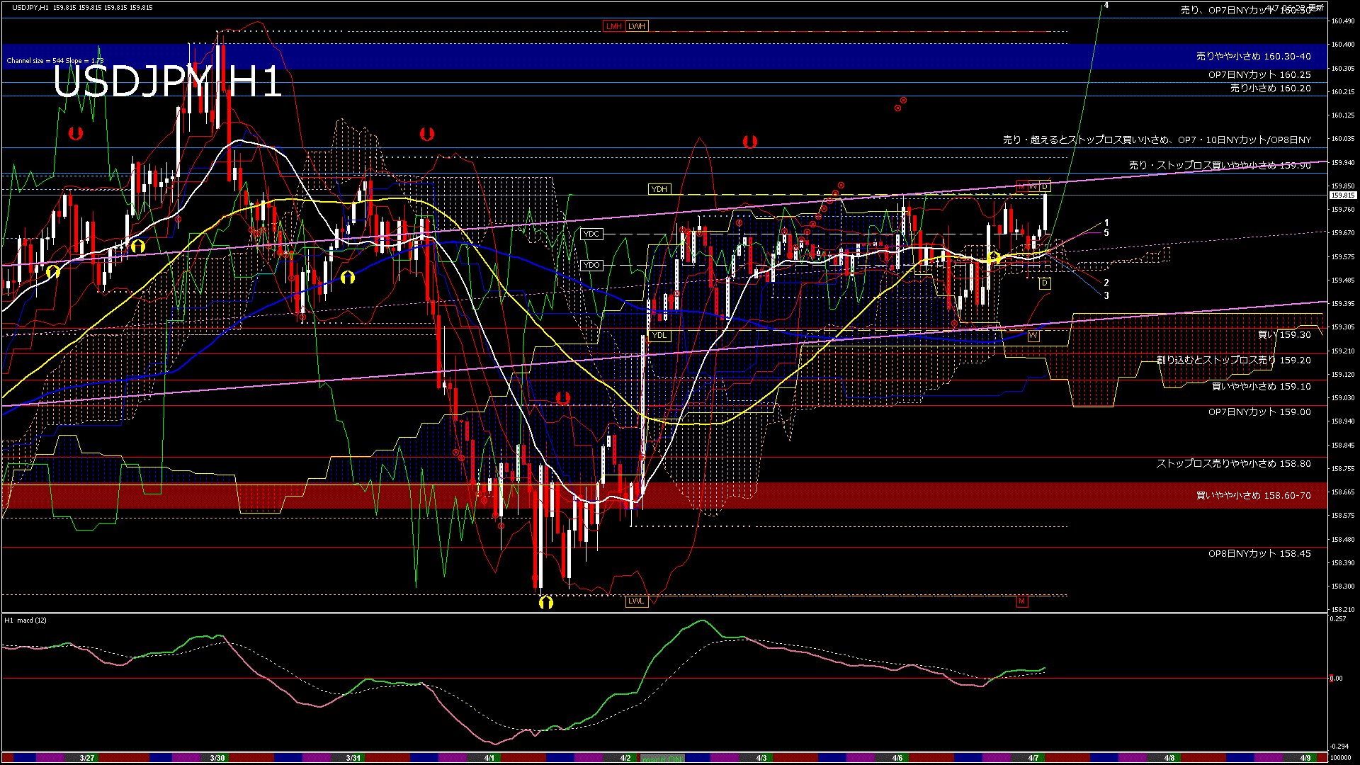
Task: Toggle the W weekly marker near the 買い level
Action: point(1033,336)
